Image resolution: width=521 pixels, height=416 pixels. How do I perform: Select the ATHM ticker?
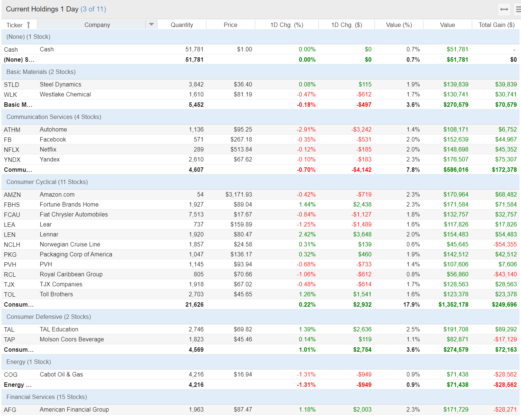click(12, 130)
